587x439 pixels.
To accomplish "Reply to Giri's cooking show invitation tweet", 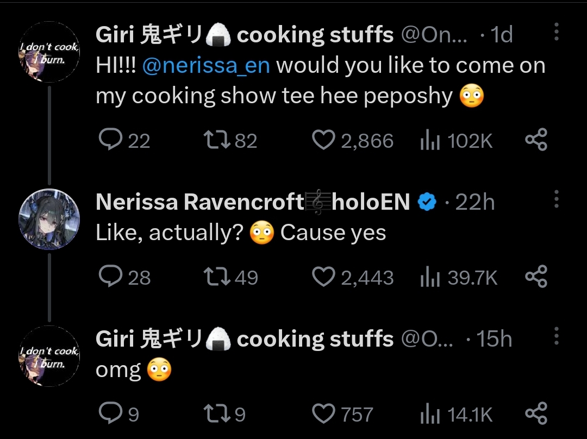I will click(x=110, y=141).
